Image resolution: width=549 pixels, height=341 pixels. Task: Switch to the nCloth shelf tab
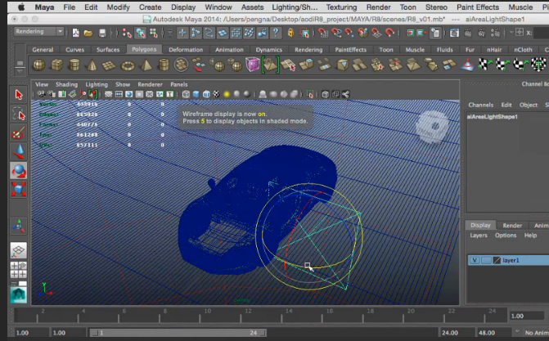(x=523, y=50)
